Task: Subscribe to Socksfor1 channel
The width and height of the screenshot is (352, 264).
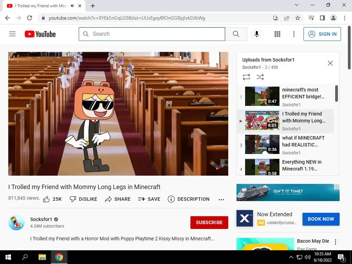Action: click(x=209, y=222)
